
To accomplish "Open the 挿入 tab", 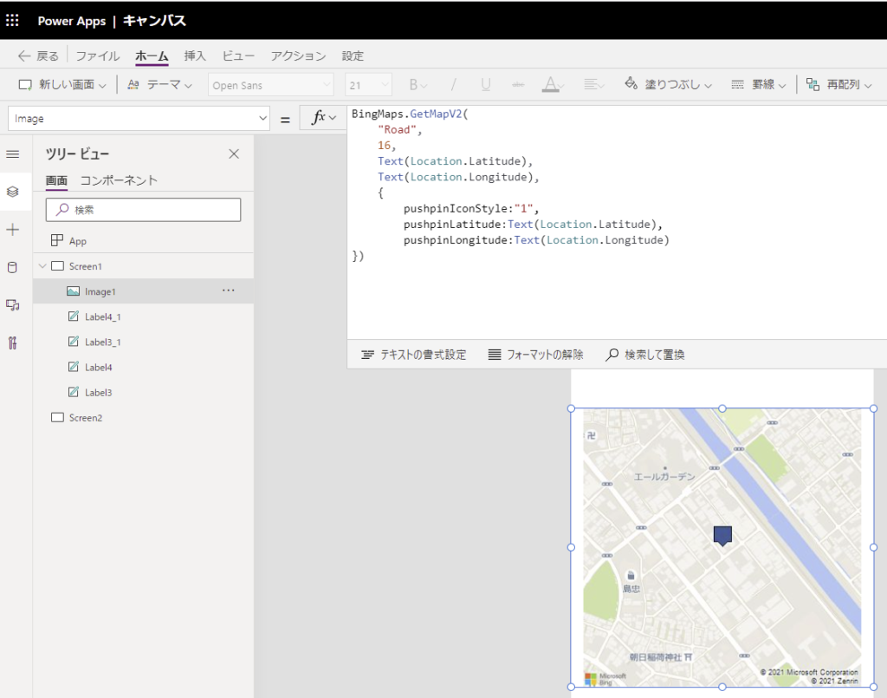I will [195, 56].
